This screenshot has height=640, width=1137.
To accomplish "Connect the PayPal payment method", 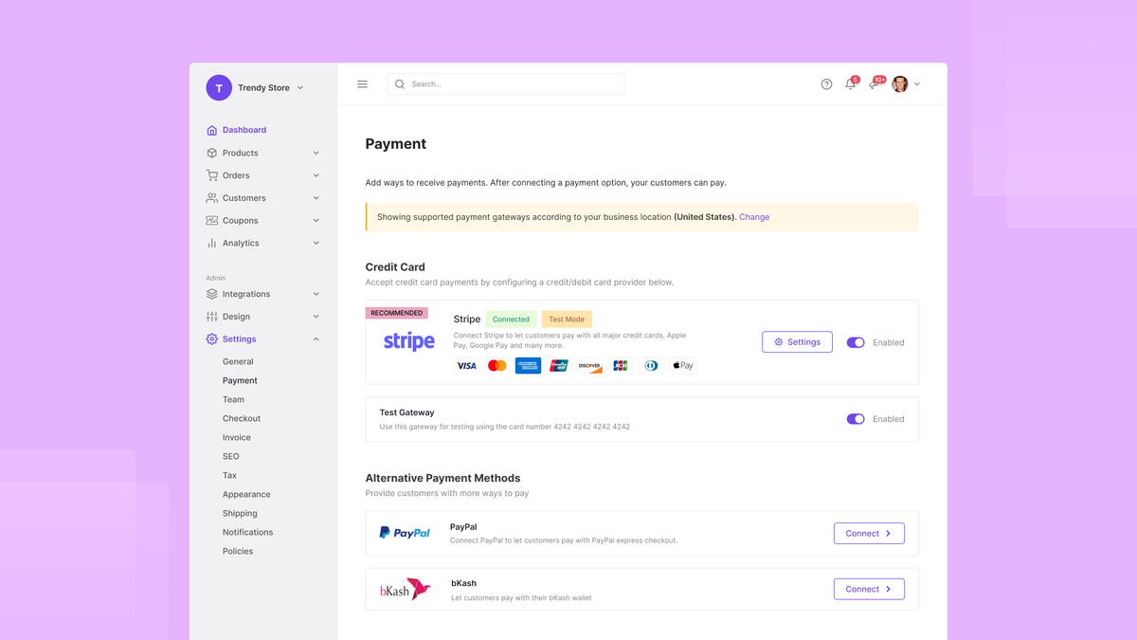I will coord(868,533).
